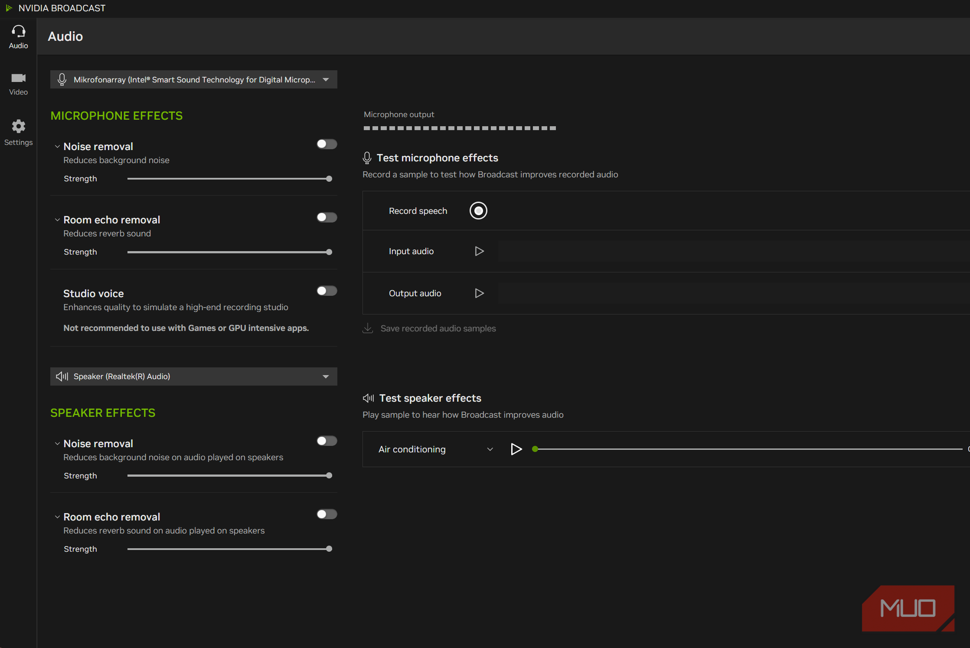Open the Air conditioning sample dropdown
Viewport: 970px width, 648px height.
click(436, 449)
